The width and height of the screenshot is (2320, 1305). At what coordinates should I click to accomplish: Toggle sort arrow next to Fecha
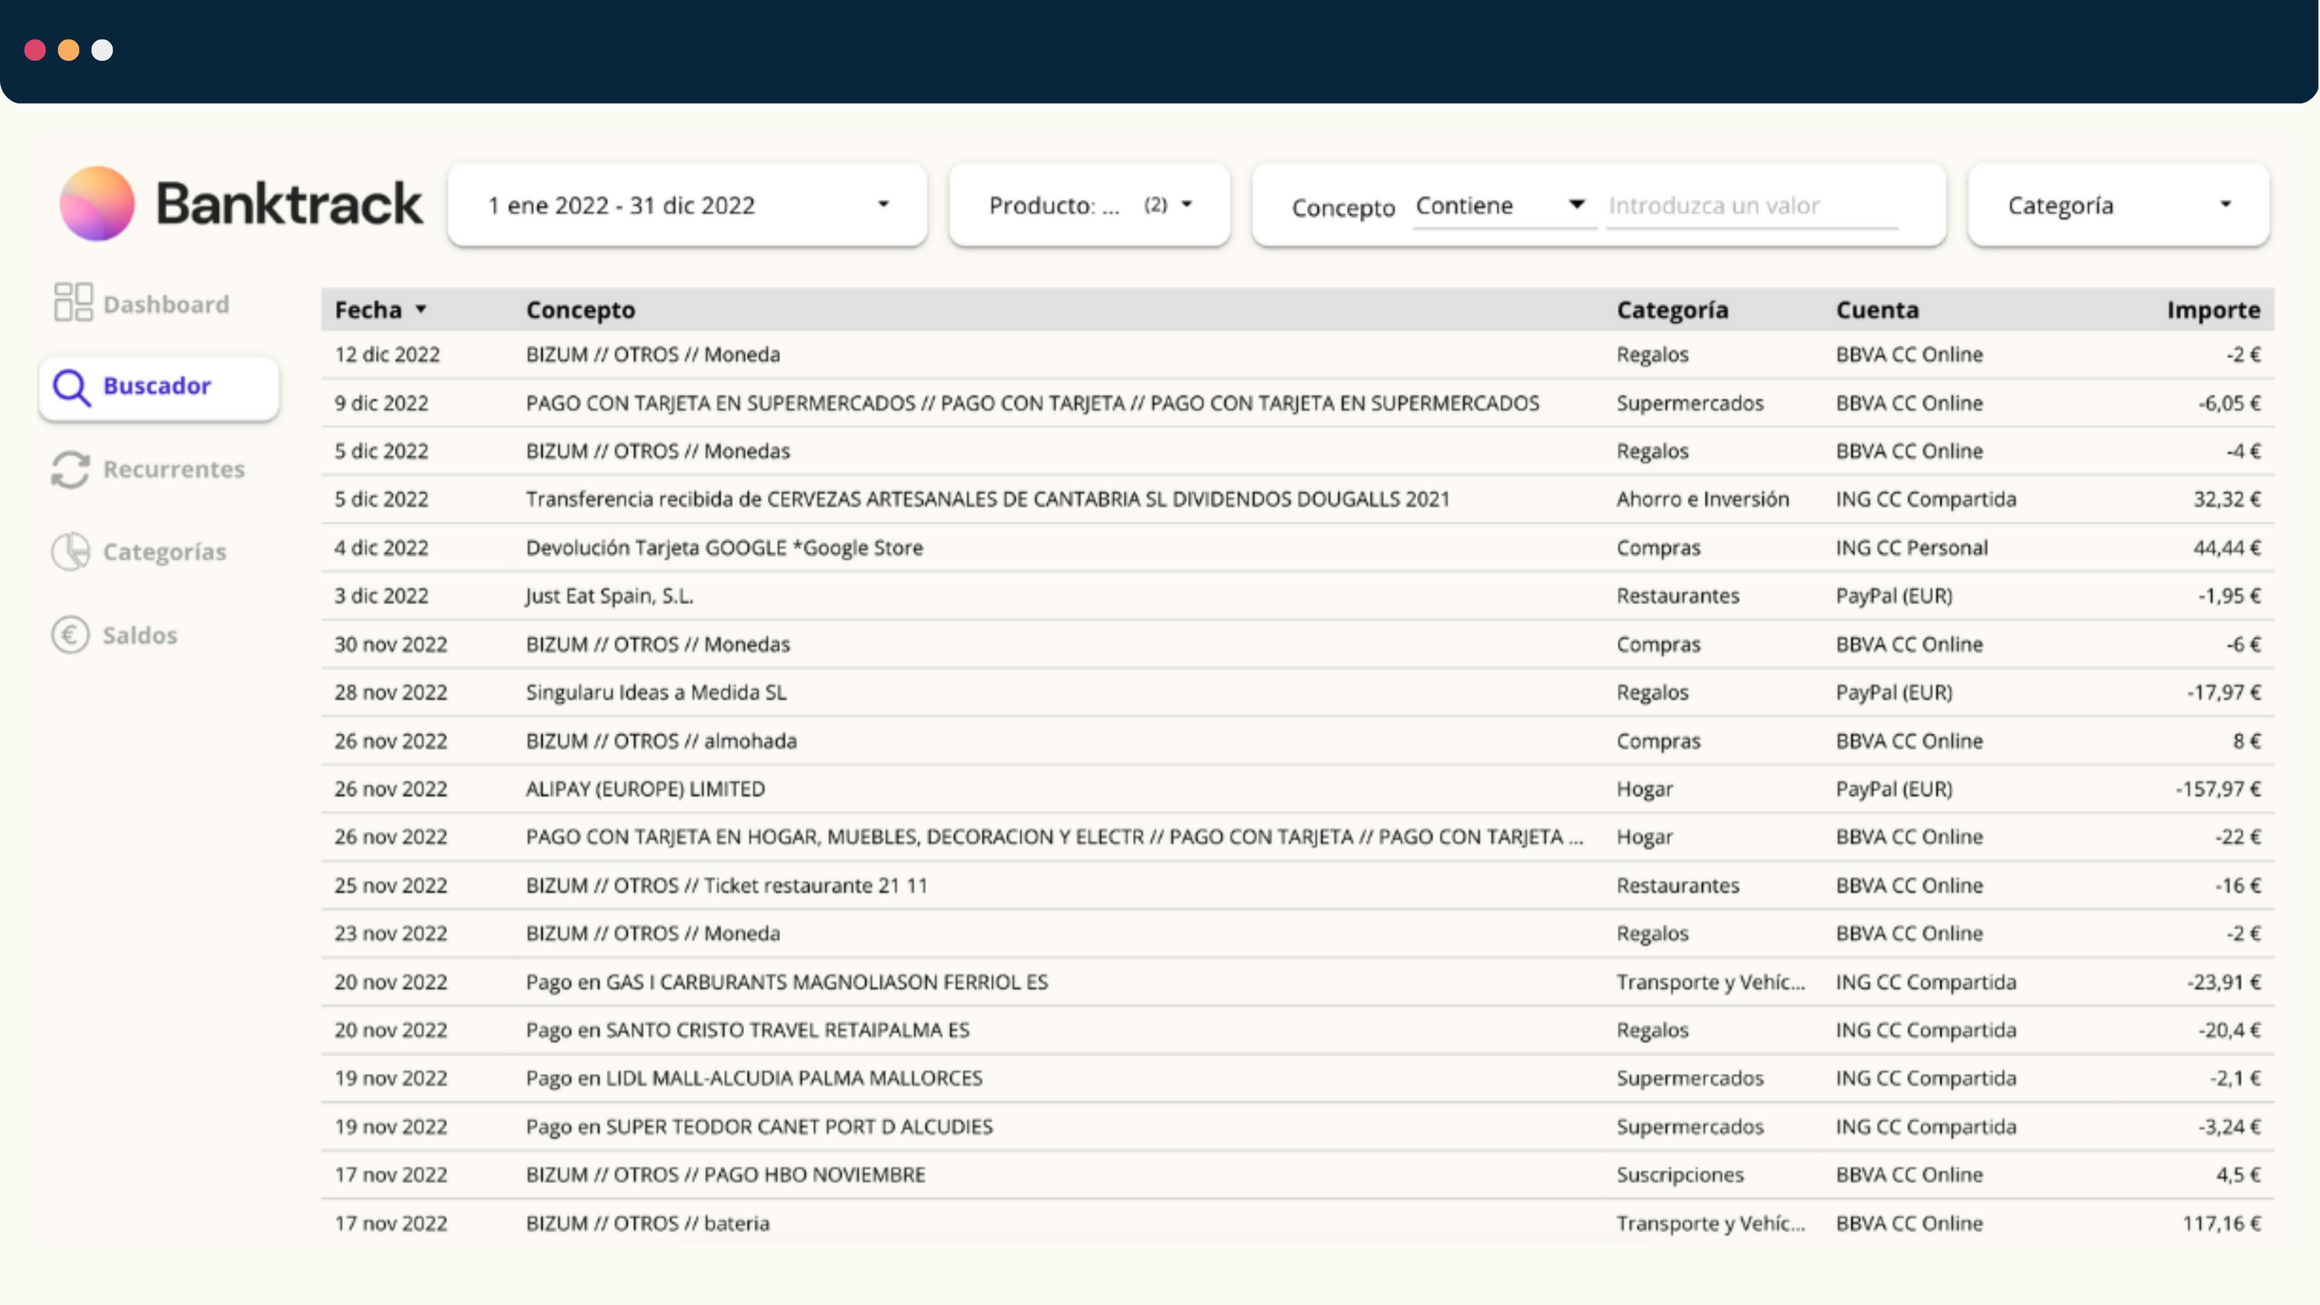coord(421,310)
